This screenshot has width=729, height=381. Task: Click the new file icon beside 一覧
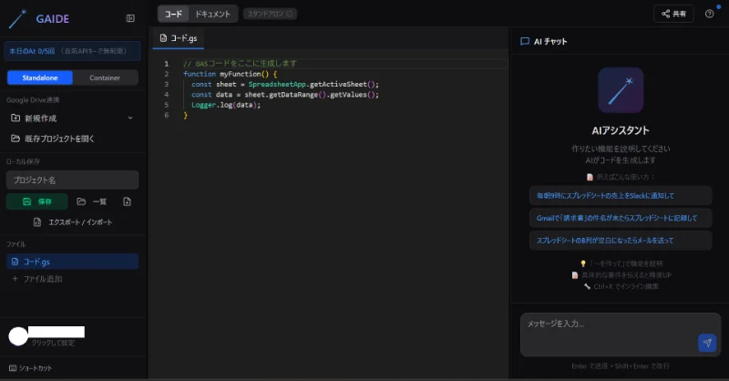click(x=127, y=201)
